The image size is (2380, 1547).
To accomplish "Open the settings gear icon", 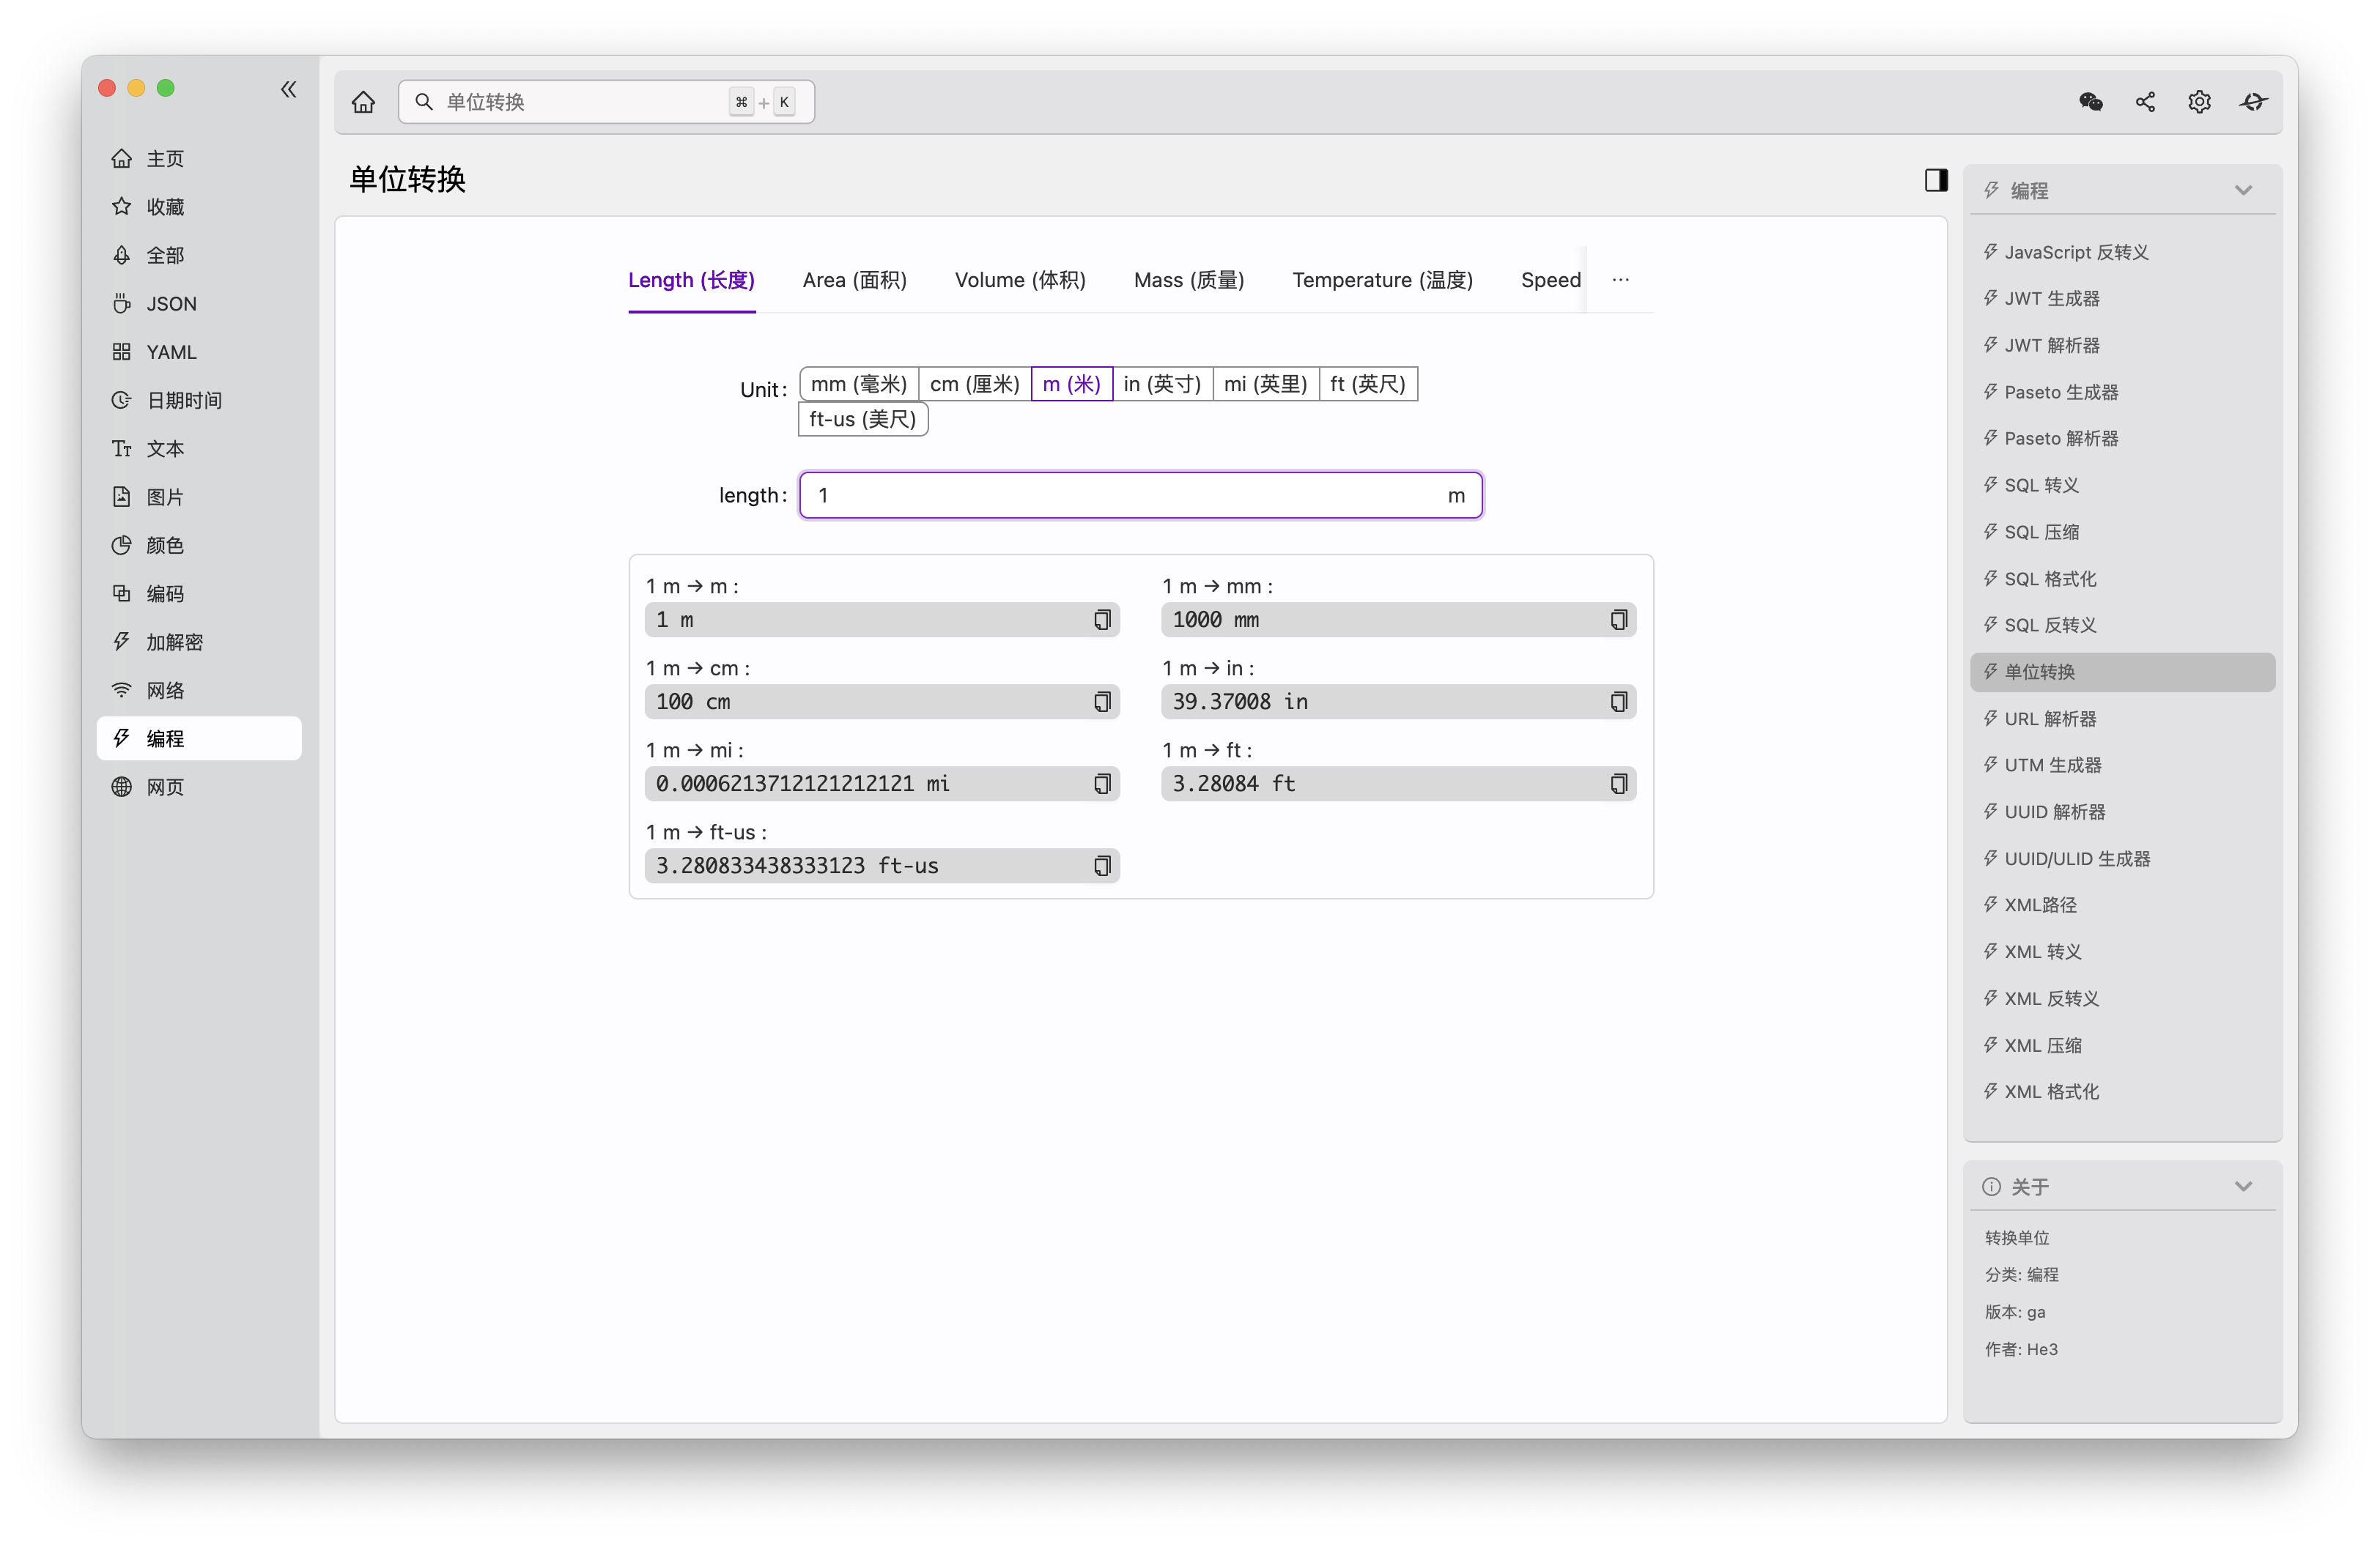I will coord(2199,101).
